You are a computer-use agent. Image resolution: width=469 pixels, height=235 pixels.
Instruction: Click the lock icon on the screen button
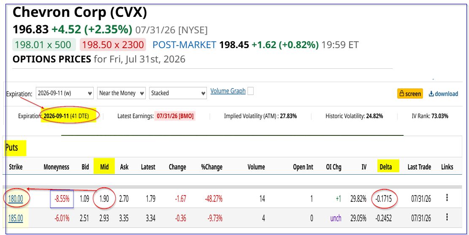[402, 94]
